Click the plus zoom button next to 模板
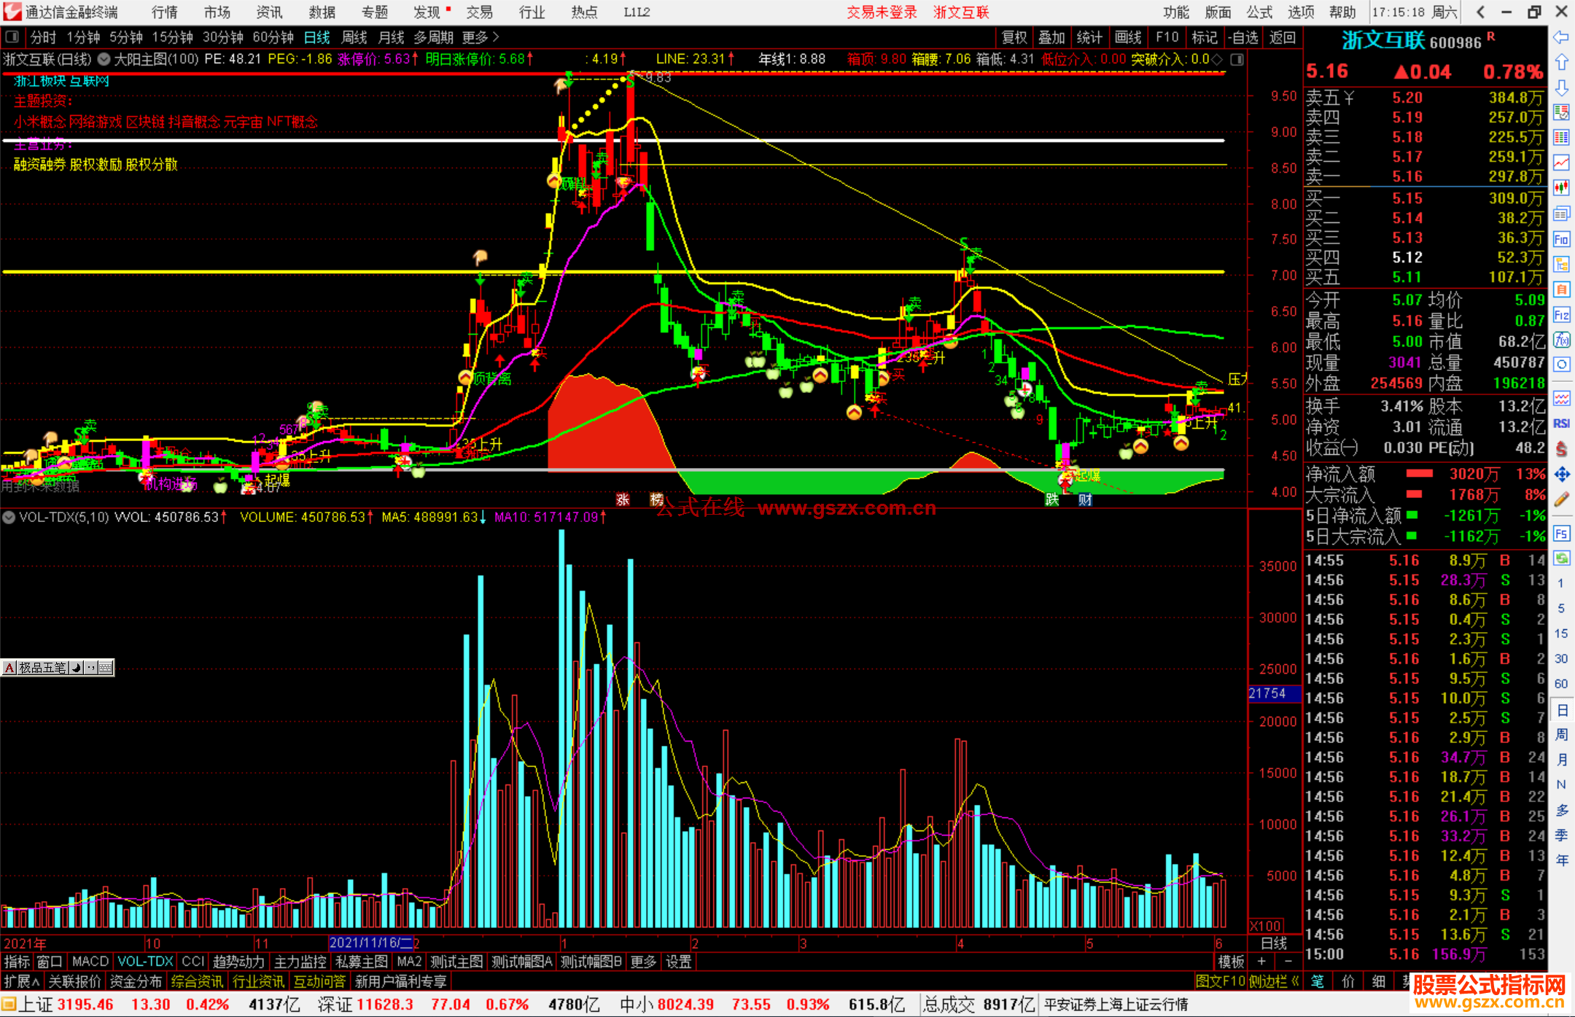The image size is (1575, 1017). [x=1261, y=962]
